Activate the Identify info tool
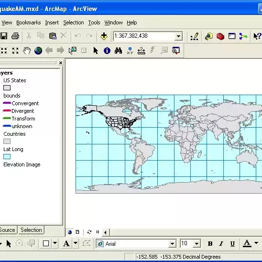 pos(107,51)
